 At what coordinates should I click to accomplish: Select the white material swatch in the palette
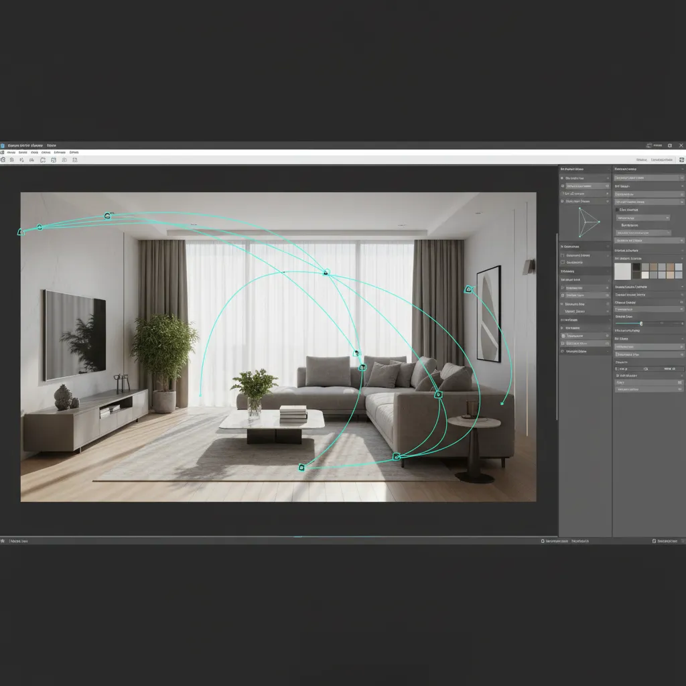click(x=622, y=271)
